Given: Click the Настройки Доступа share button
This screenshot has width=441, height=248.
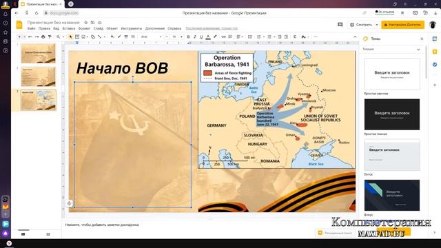Looking at the screenshot, I should tap(402, 25).
